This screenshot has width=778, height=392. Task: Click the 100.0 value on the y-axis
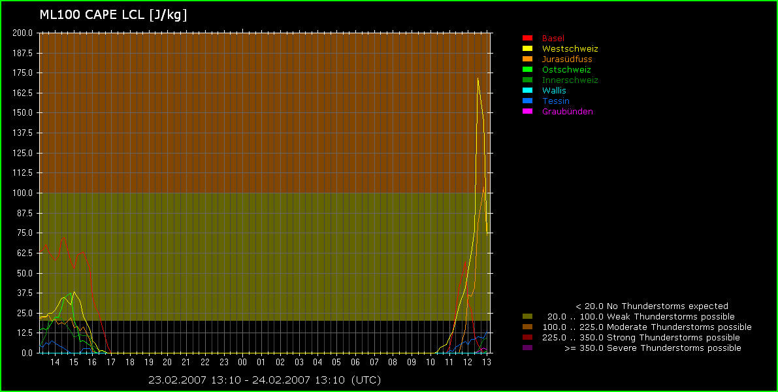click(x=23, y=193)
